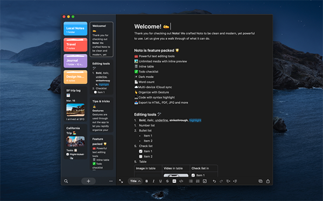323x201 pixels.
Task: Apply underline formatting
Action: coord(160,181)
